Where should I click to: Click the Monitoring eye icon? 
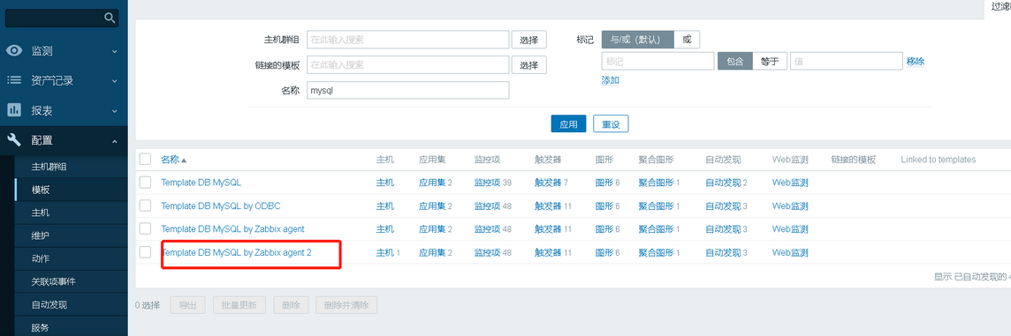[x=14, y=51]
